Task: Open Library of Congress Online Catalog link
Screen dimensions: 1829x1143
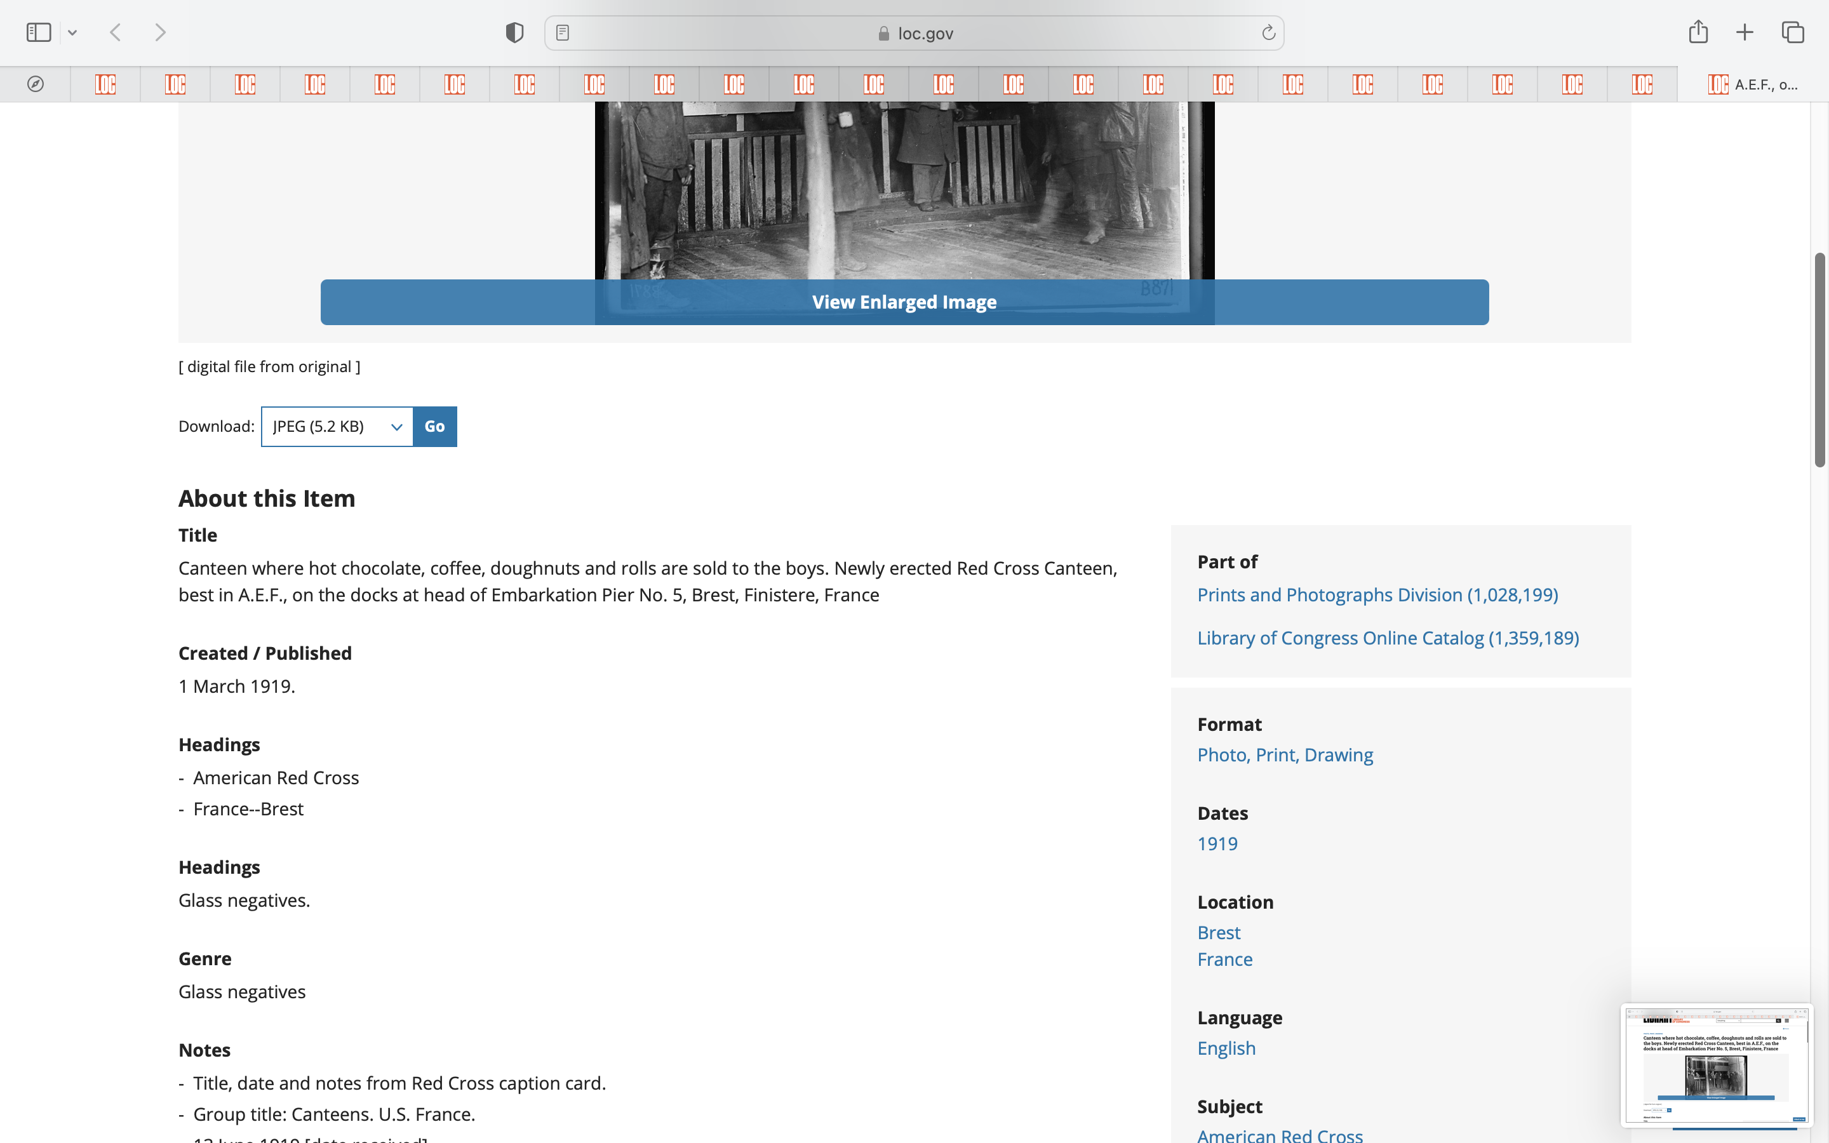Action: [x=1388, y=638]
